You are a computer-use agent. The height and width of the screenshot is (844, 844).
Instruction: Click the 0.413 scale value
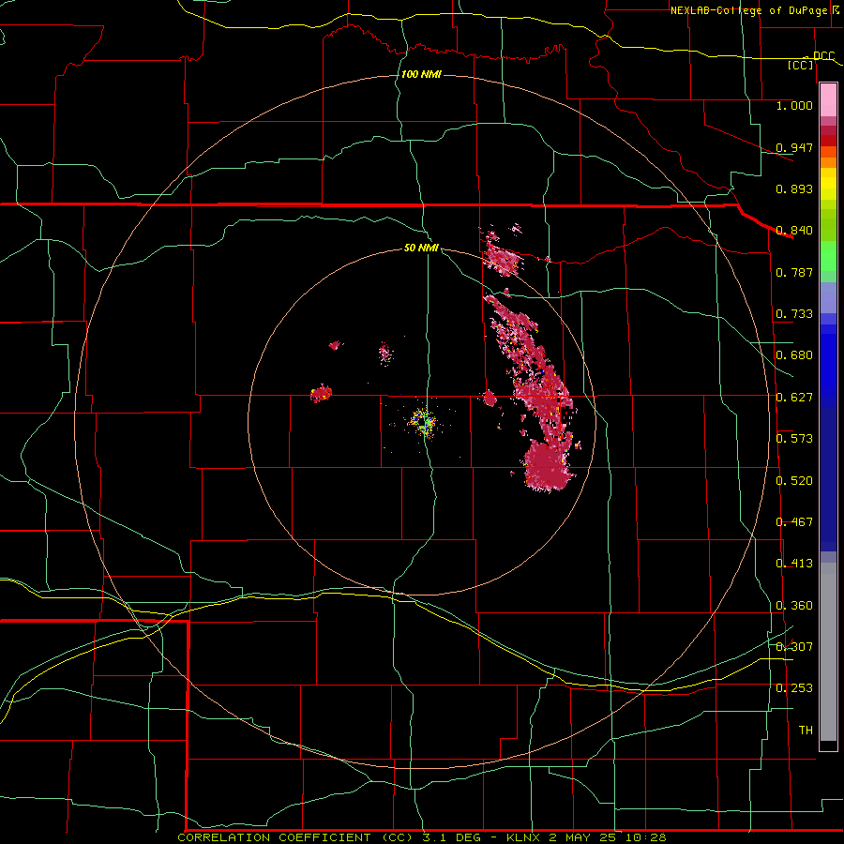pyautogui.click(x=794, y=563)
